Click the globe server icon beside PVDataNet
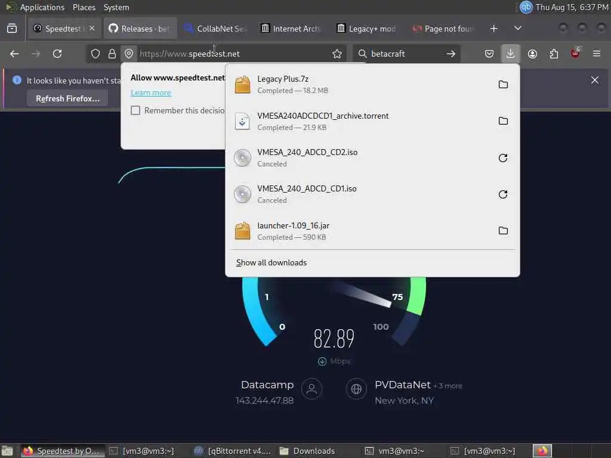Screen dimensions: 611x458 356,389
